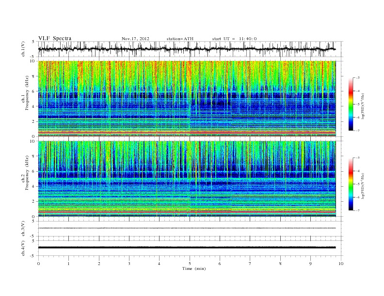Click time axis tick label "1"
Image resolution: width=384 pixels, height=296 pixels.
(68, 264)
